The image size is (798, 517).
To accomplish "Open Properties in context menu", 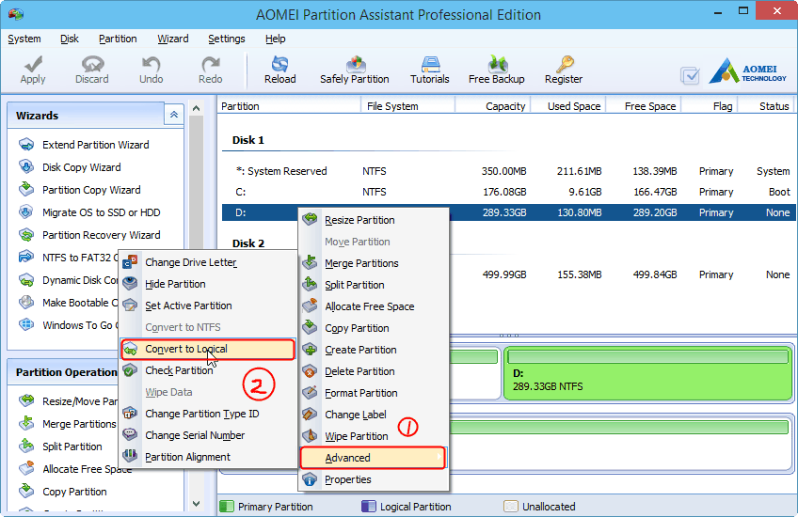I will point(374,479).
